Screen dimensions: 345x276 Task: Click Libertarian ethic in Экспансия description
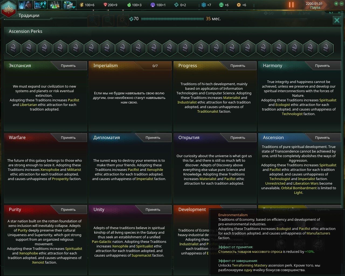pyautogui.click(x=28, y=105)
